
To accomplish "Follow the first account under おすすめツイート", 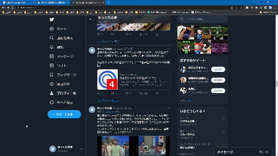I will (x=218, y=69).
